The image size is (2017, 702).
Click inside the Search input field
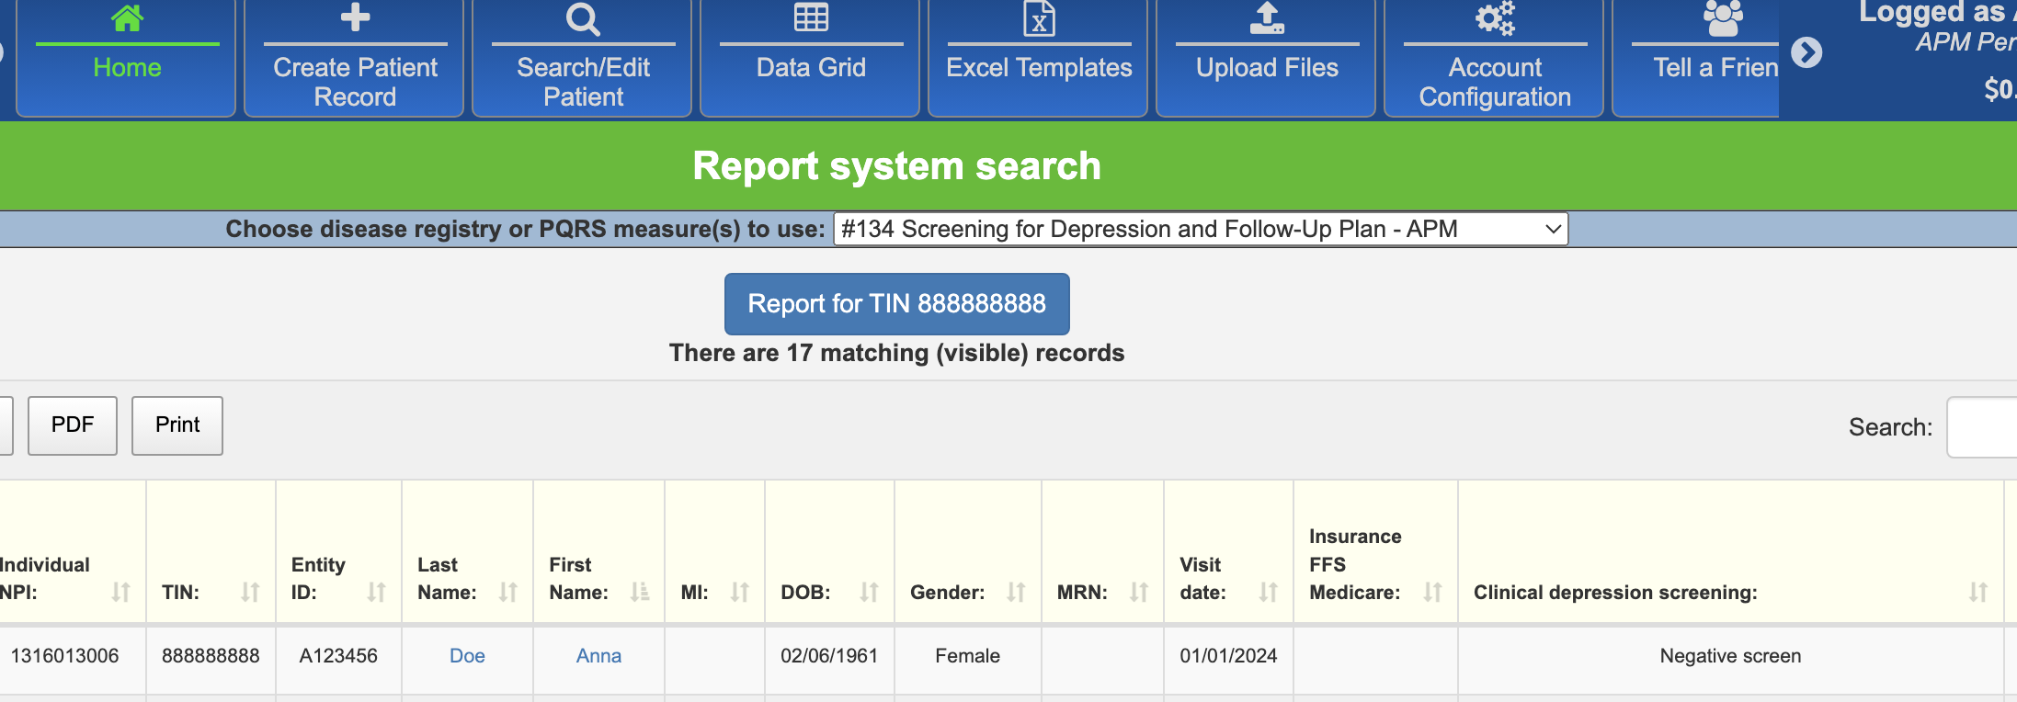click(1982, 427)
